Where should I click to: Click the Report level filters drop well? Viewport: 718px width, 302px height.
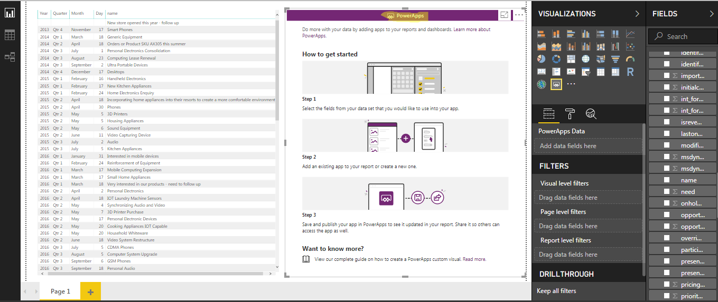(x=589, y=255)
